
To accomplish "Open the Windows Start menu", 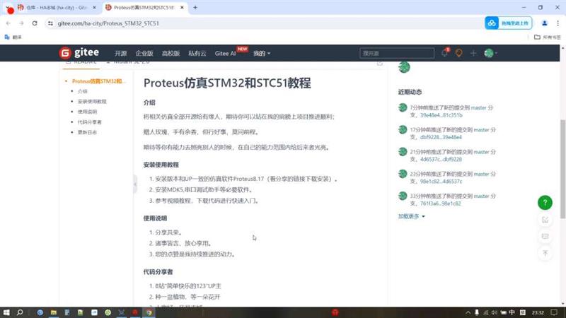I will (x=6, y=312).
